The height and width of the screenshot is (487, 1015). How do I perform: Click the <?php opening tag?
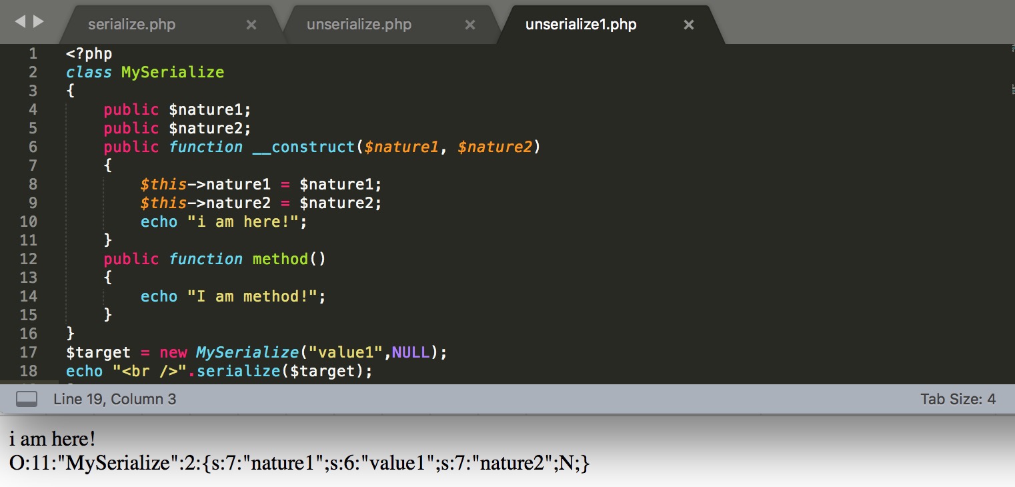(x=89, y=53)
